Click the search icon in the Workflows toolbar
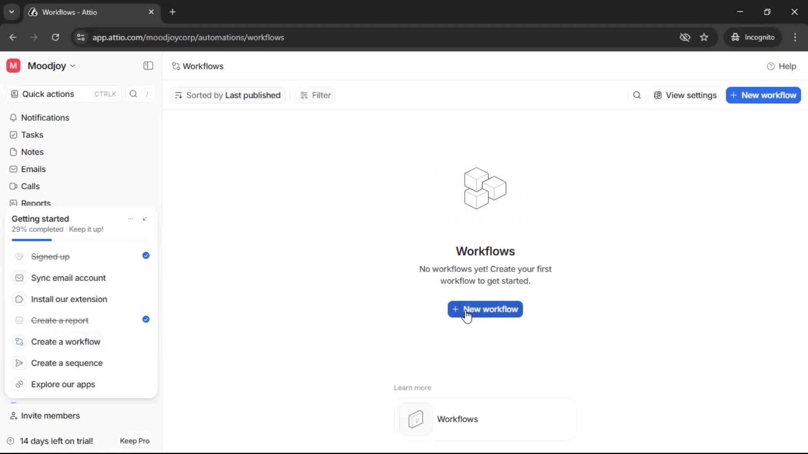The image size is (808, 454). [637, 95]
